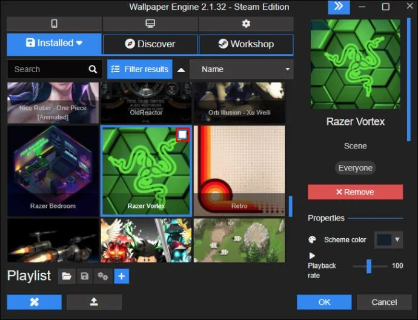Select the colorful robot characters wallpaper

click(146, 240)
